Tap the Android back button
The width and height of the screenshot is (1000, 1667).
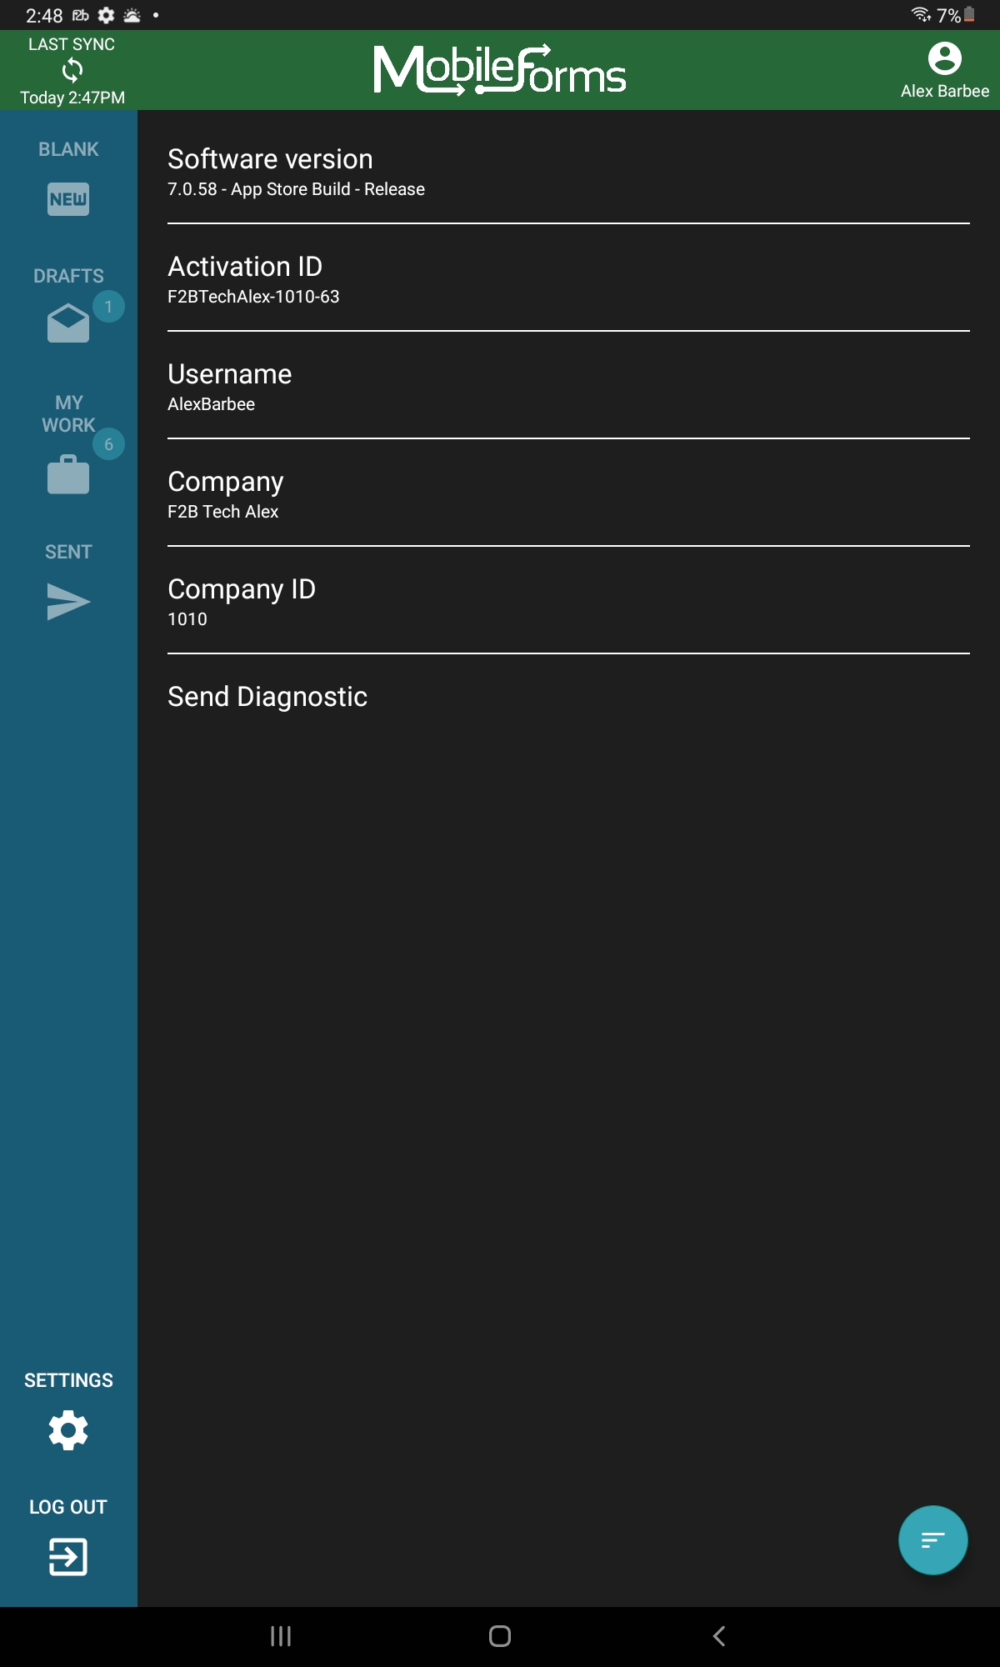tap(719, 1636)
